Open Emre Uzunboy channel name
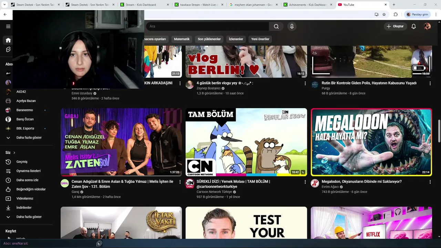This screenshot has height=248, width=441. pyautogui.click(x=82, y=93)
